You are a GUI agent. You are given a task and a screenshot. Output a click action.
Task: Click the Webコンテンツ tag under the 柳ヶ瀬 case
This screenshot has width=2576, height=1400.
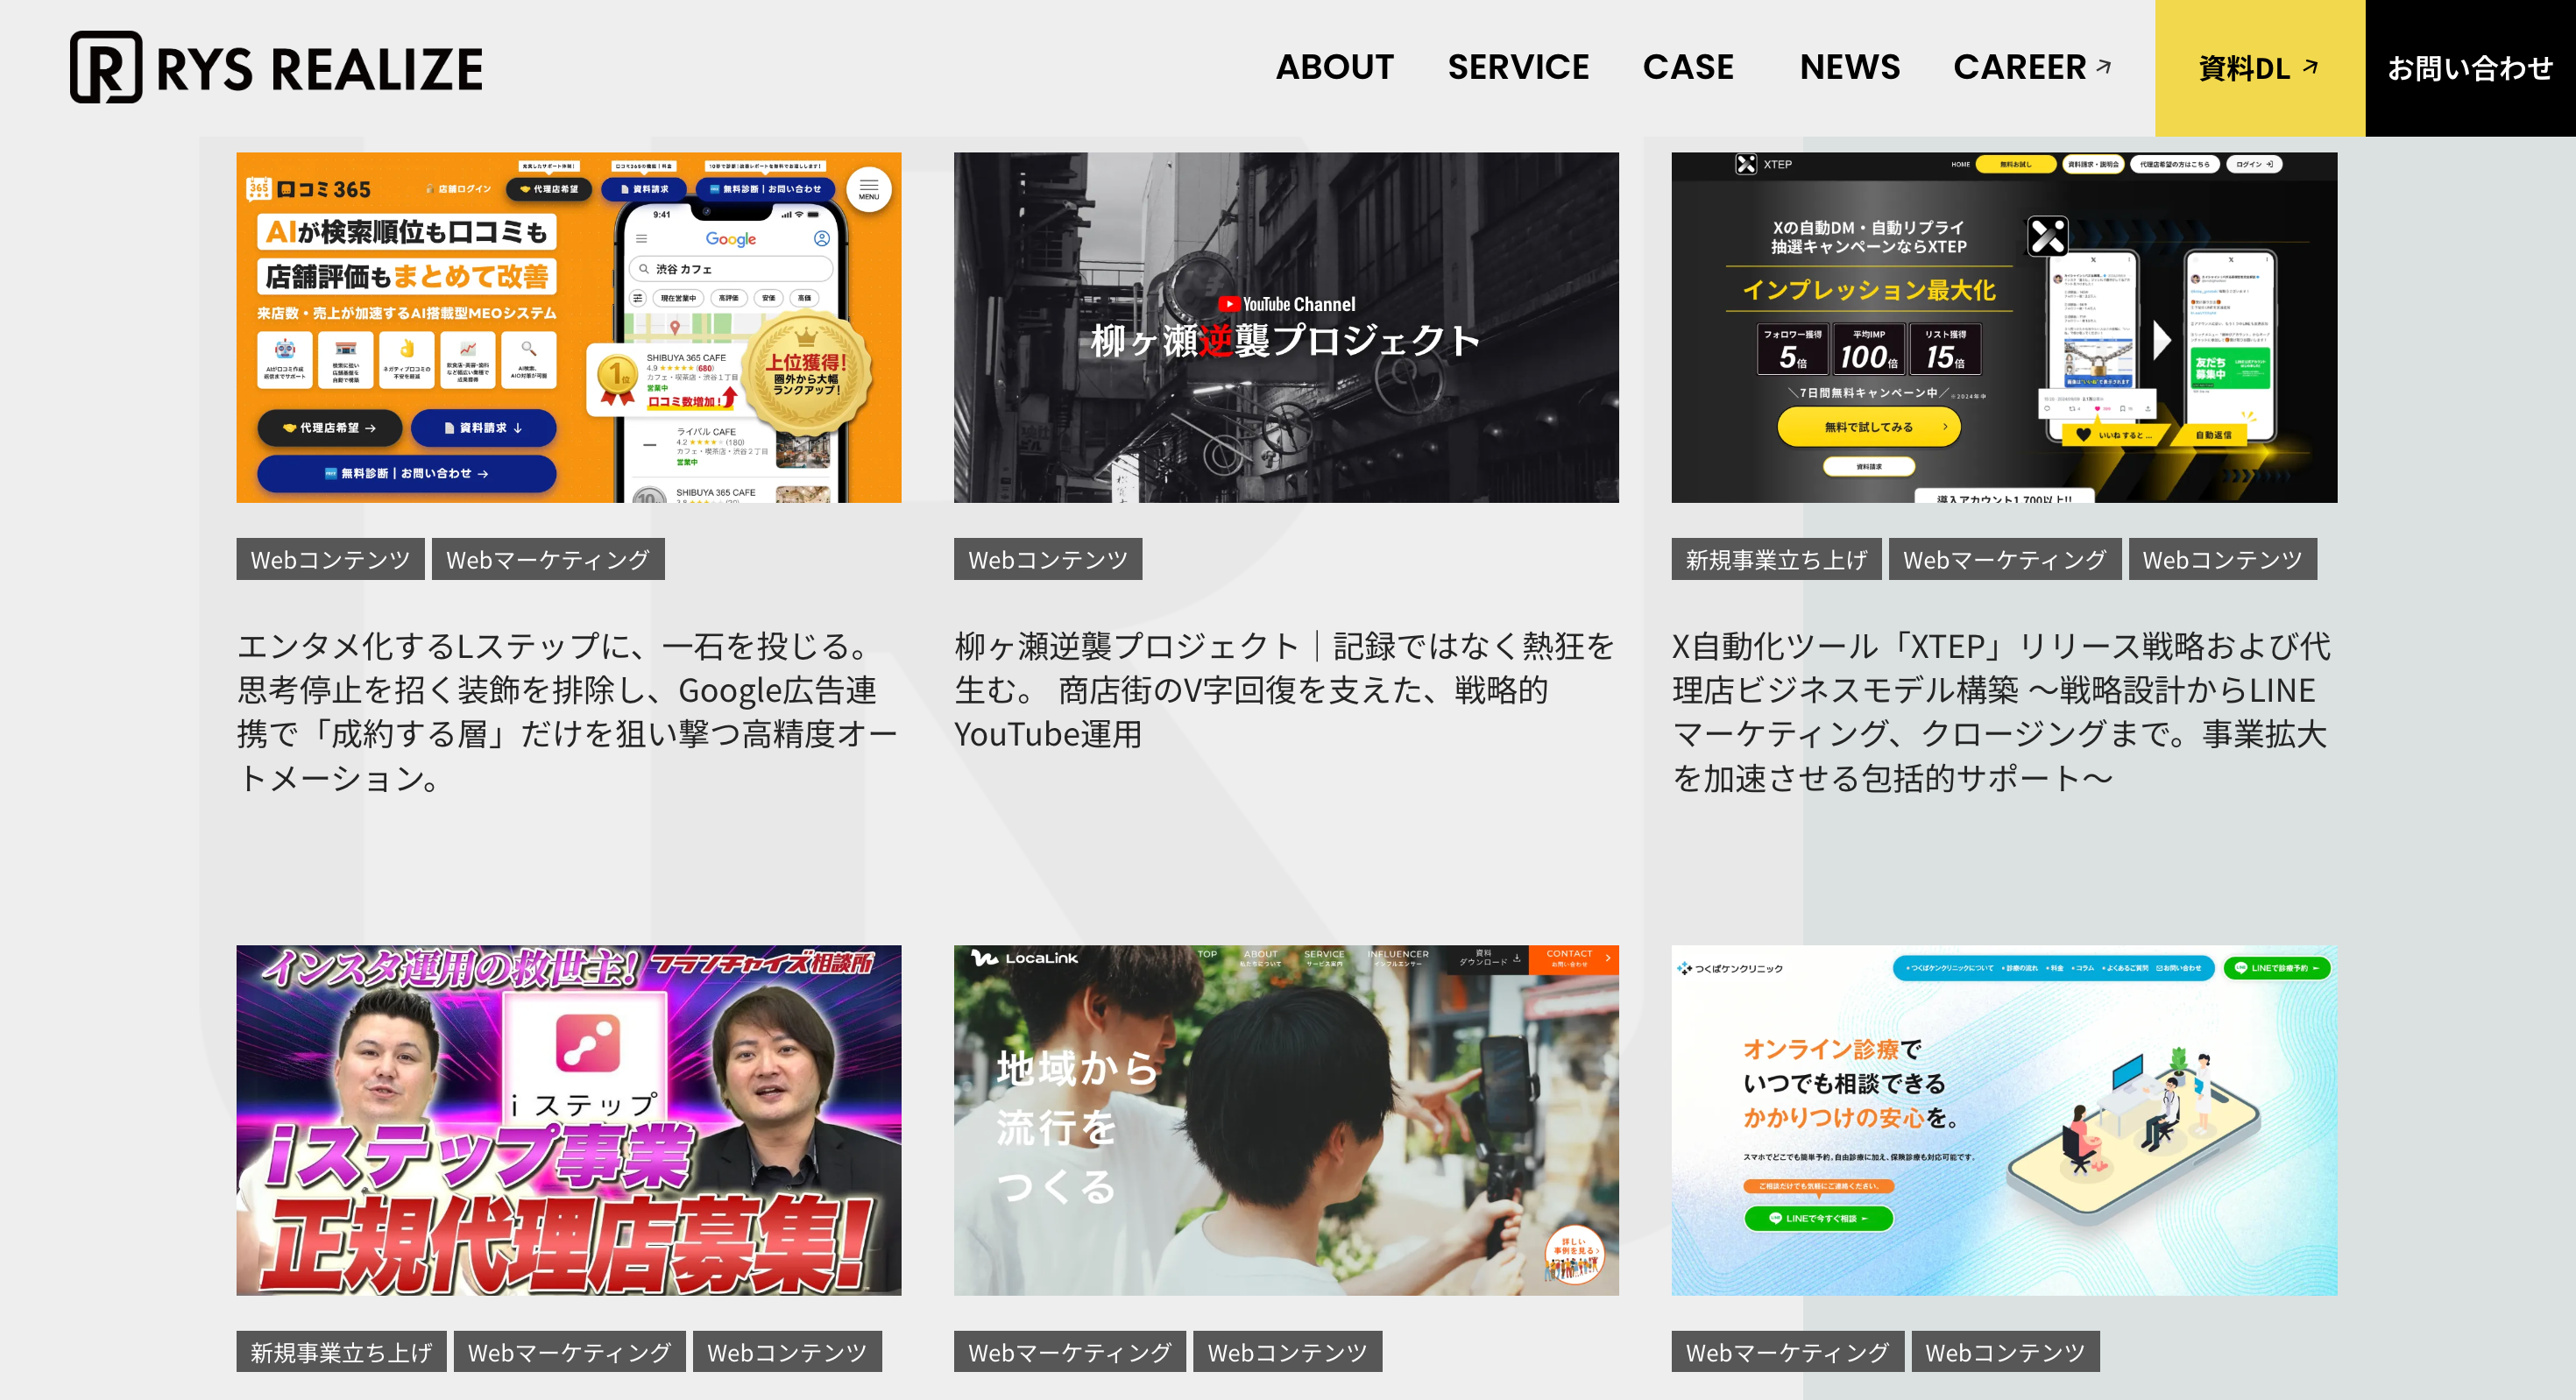click(1047, 559)
